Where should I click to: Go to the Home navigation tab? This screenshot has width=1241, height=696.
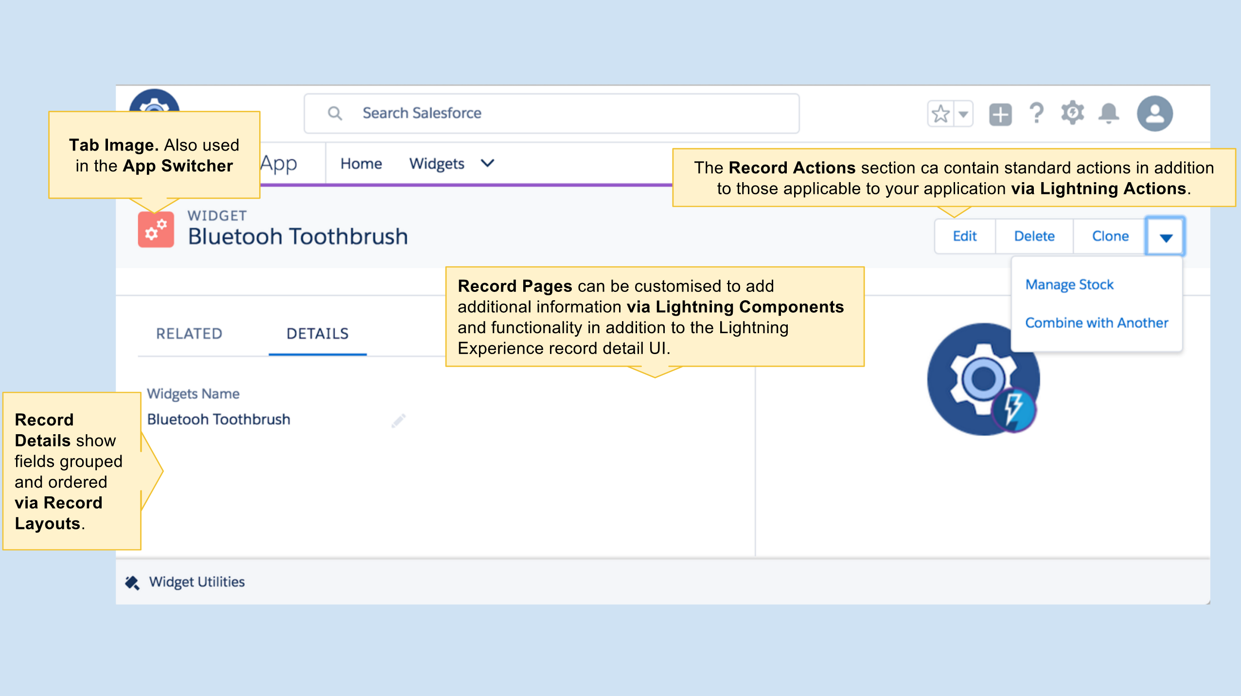point(361,164)
